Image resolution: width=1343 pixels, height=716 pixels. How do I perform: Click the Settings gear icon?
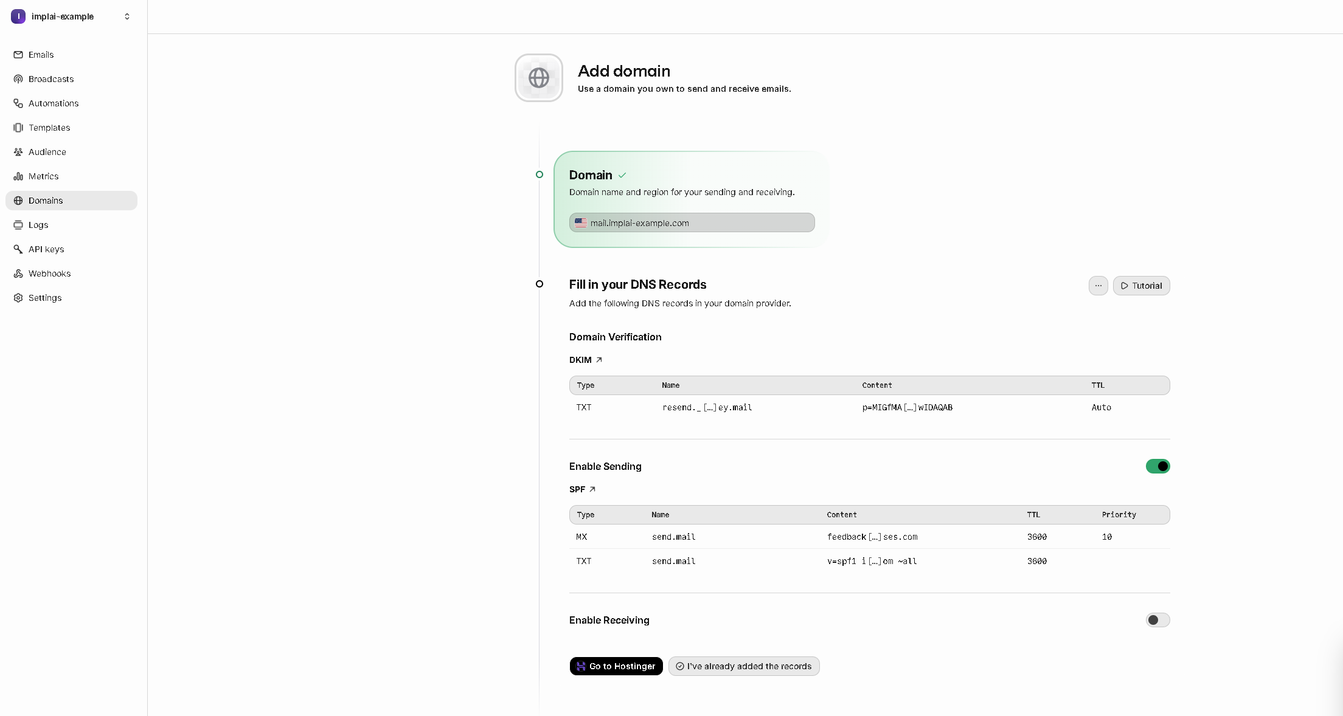pos(18,298)
